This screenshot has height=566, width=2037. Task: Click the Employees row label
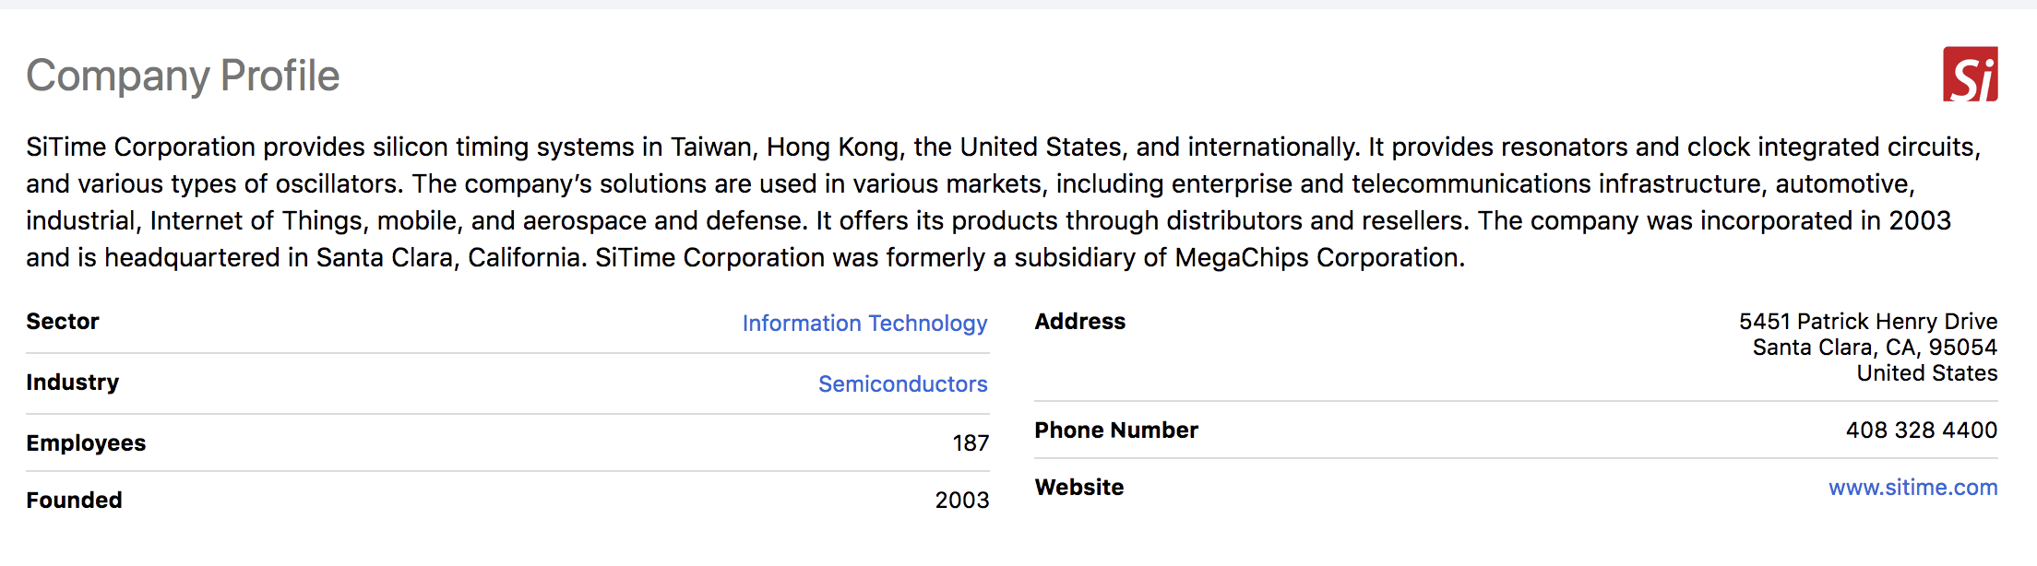coord(86,443)
